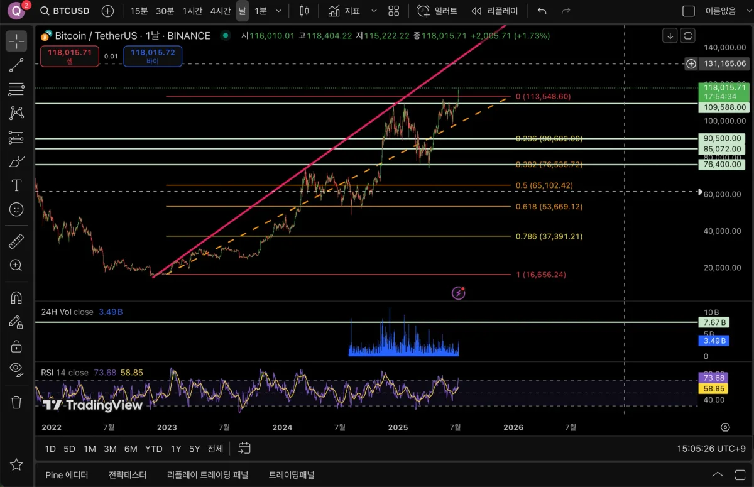This screenshot has height=487, width=754.
Task: Click the purple lightning event marker
Action: click(x=459, y=293)
